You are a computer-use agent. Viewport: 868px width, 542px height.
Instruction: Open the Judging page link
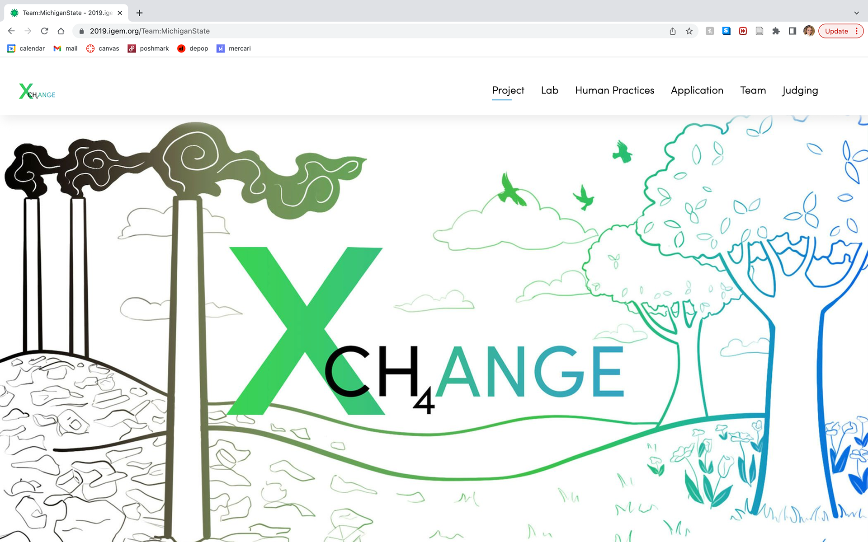pyautogui.click(x=800, y=91)
